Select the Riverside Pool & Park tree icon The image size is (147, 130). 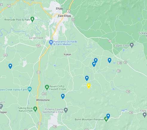click(32, 19)
